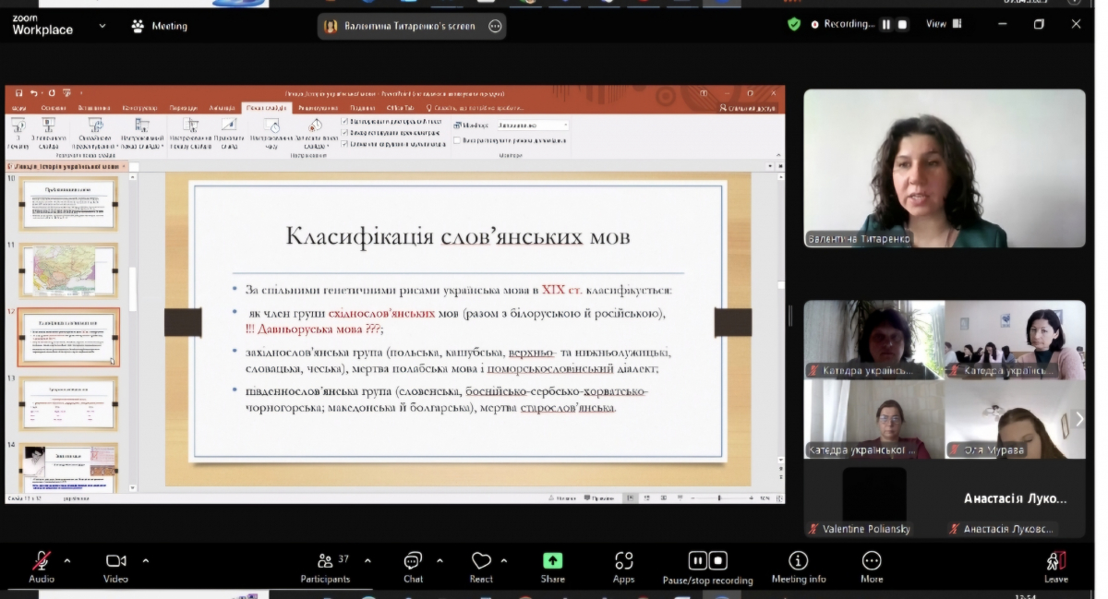Screen dimensions: 1108x599
Task: Enable presenter view checkbox
Action: (457, 140)
